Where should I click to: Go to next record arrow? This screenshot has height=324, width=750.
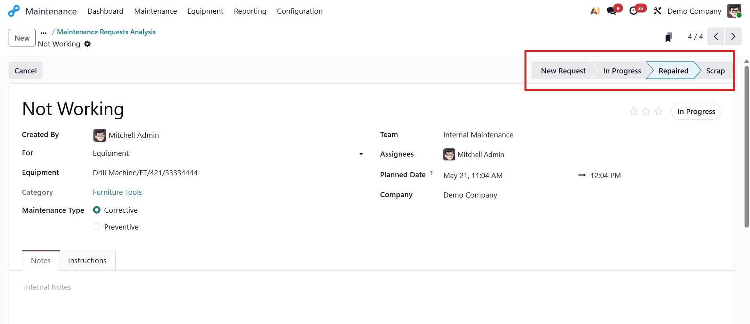(x=733, y=36)
